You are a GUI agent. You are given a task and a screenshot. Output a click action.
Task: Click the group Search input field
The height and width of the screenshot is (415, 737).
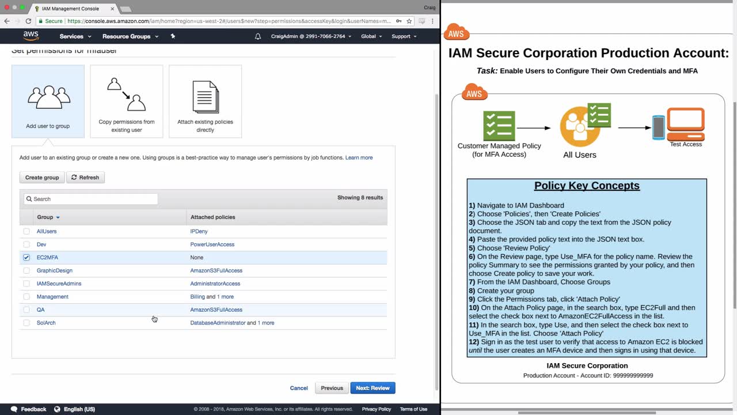[91, 199]
